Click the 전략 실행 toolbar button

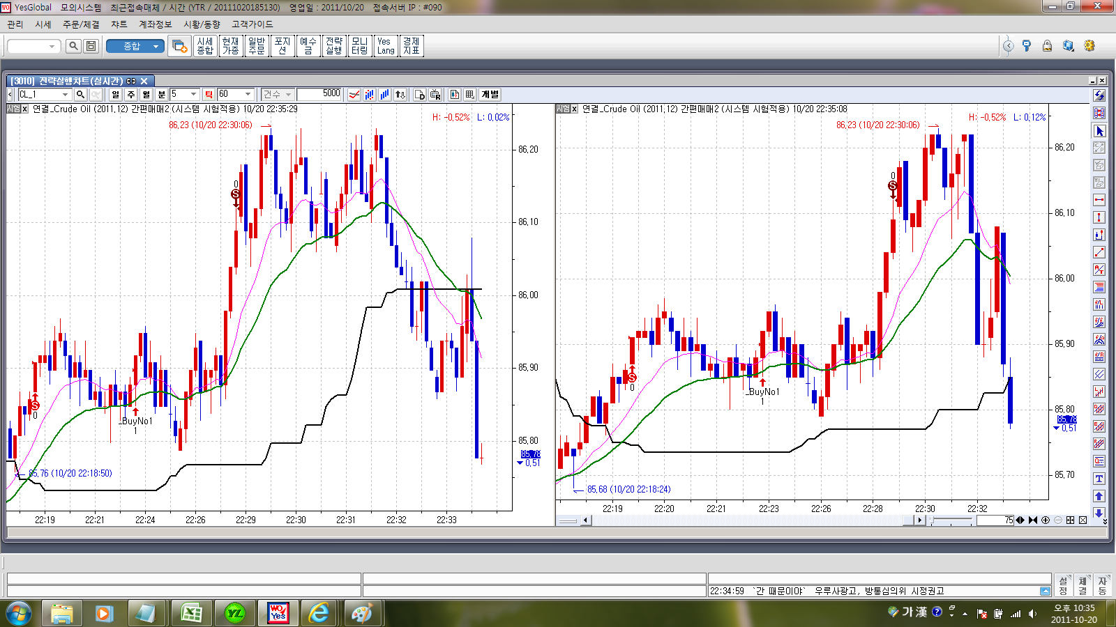coord(334,46)
